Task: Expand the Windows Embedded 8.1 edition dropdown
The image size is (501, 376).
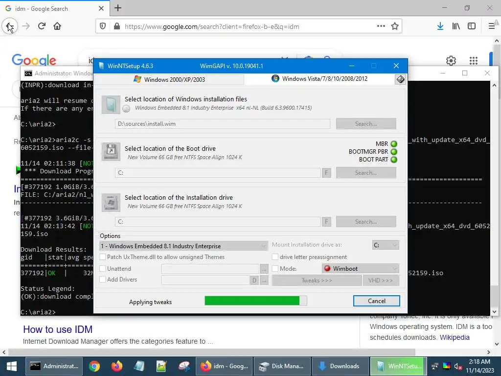Action: coord(183,246)
